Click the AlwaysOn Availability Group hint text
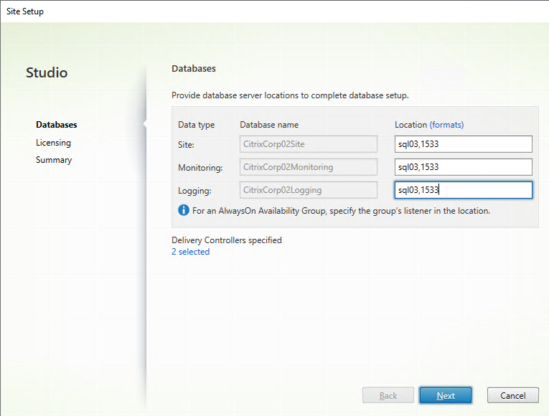This screenshot has width=549, height=416. coord(341,211)
